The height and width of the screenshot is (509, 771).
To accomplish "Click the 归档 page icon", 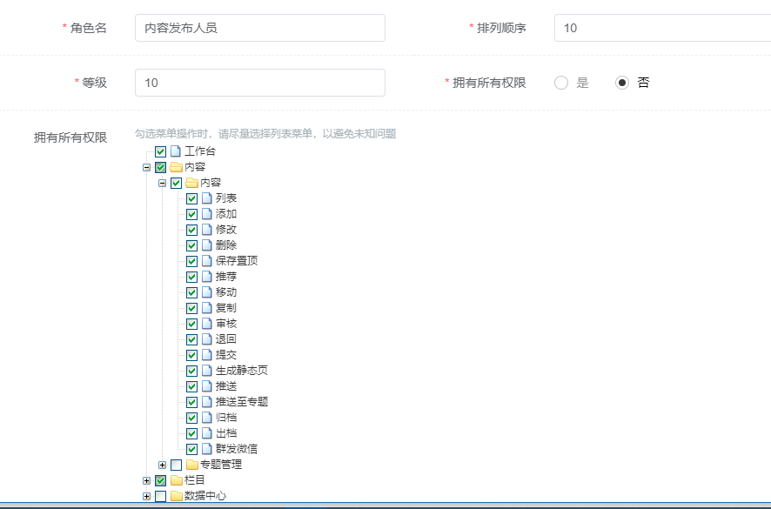I will [x=206, y=418].
